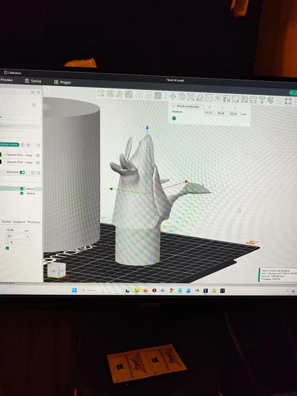The height and width of the screenshot is (396, 297).
Task: Collapse the sidebar with the arrow icon
Action: (46, 89)
